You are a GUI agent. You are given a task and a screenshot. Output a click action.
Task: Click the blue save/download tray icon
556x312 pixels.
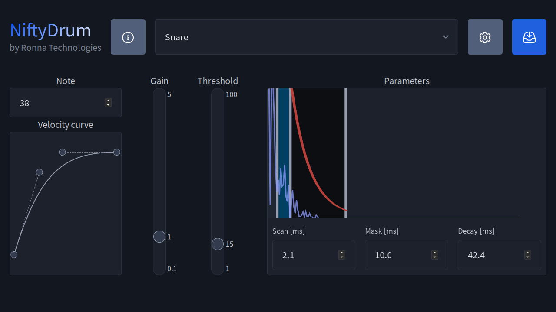tap(529, 37)
